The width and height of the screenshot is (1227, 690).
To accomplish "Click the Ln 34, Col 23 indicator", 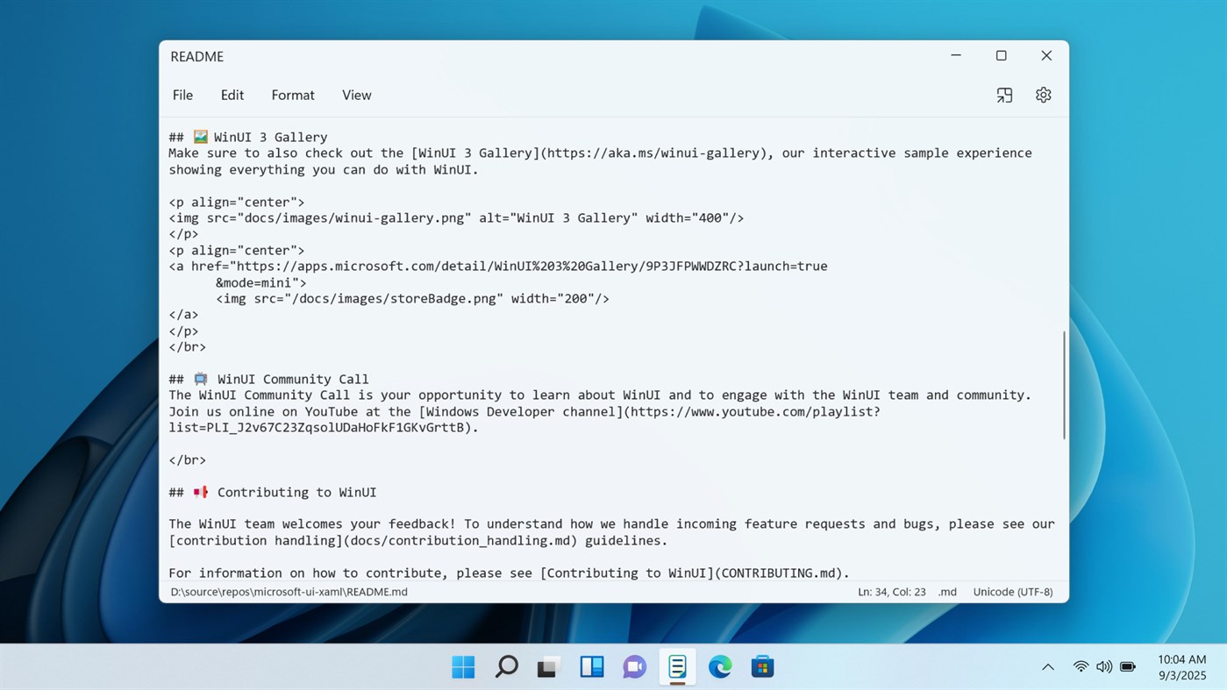I will [x=891, y=592].
